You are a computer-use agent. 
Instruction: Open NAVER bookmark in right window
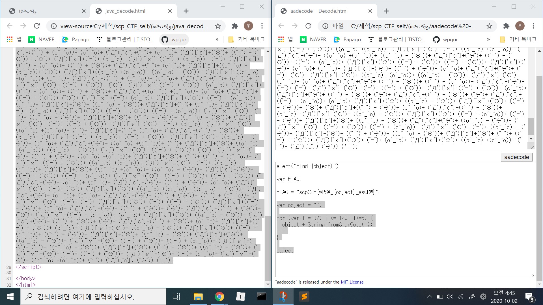coord(313,39)
